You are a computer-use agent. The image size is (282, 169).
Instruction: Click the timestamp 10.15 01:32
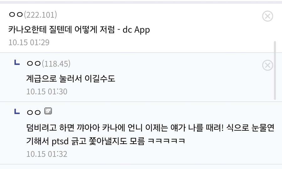click(47, 154)
